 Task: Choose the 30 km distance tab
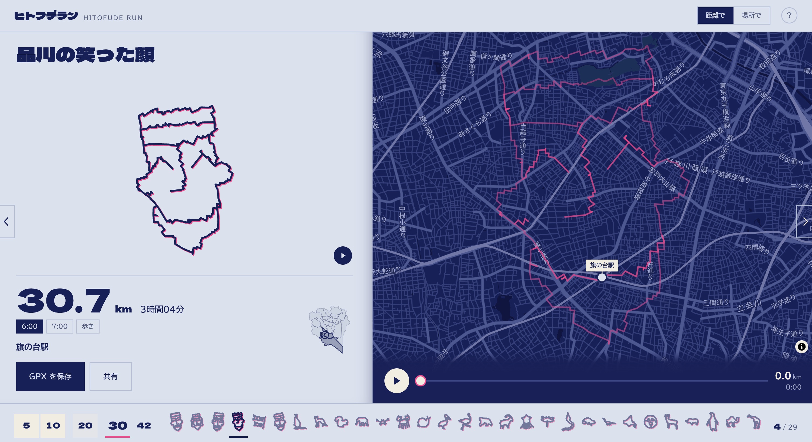[118, 426]
